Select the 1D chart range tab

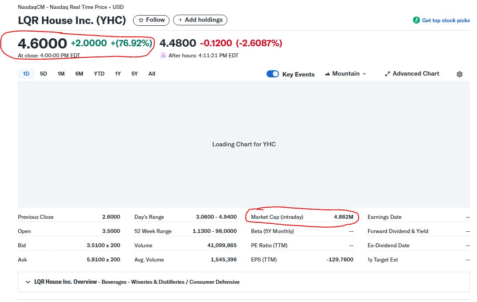tap(26, 73)
